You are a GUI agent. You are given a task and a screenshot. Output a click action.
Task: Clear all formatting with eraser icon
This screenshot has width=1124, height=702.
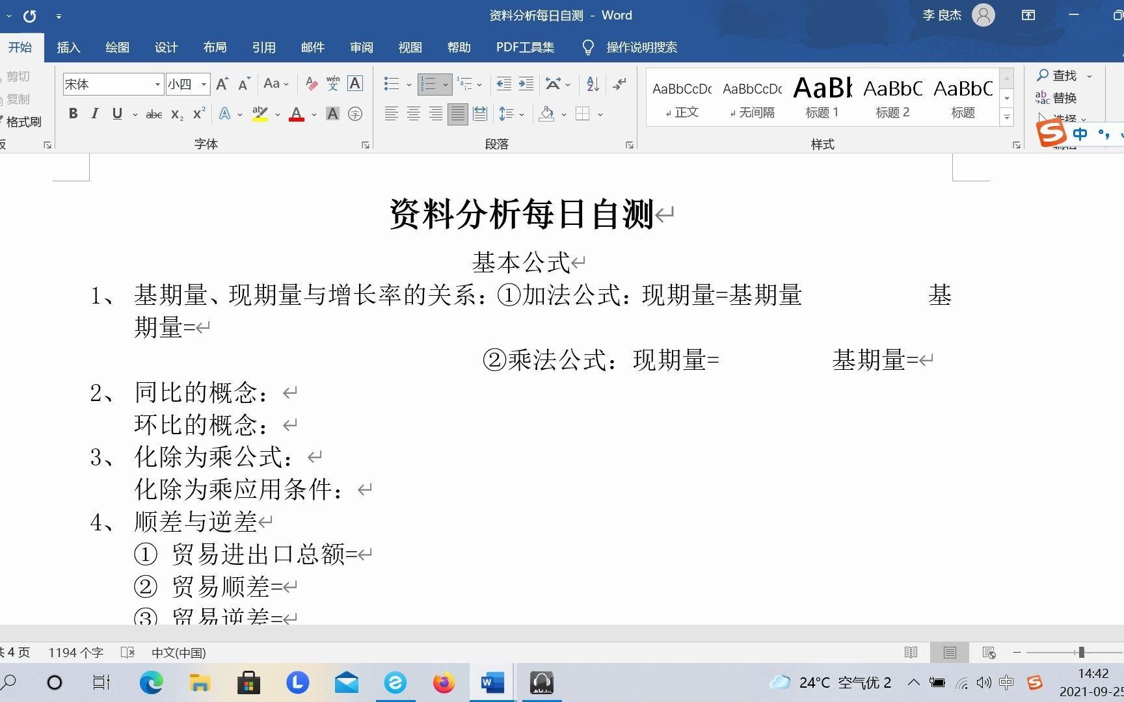click(312, 84)
